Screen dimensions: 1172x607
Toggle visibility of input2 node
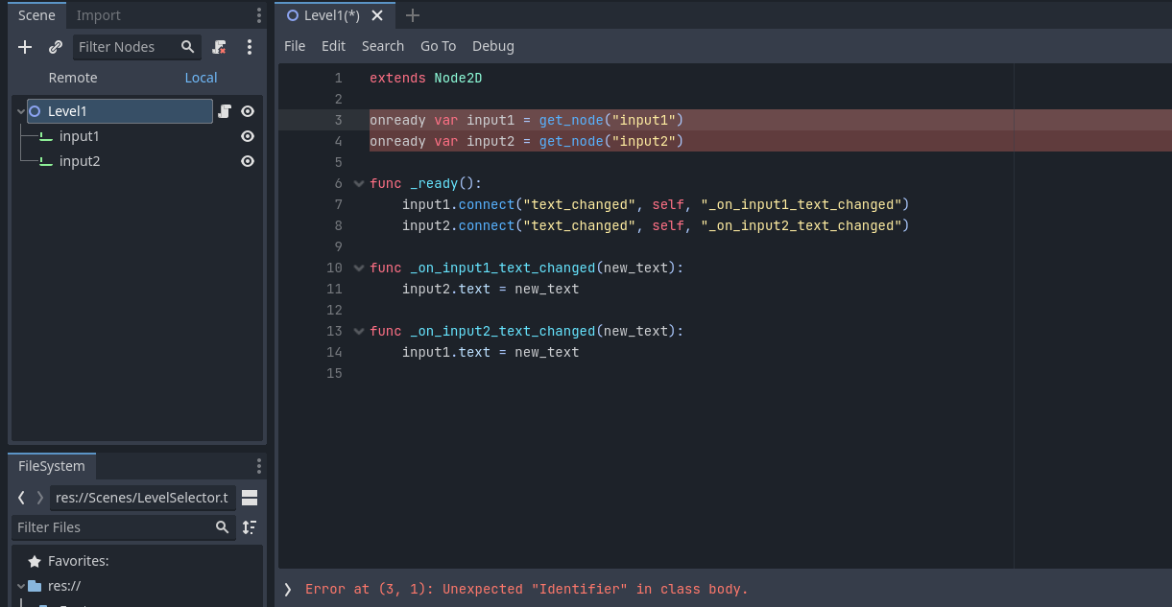pos(248,161)
